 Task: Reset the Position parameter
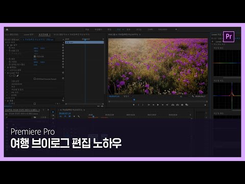[63, 48]
